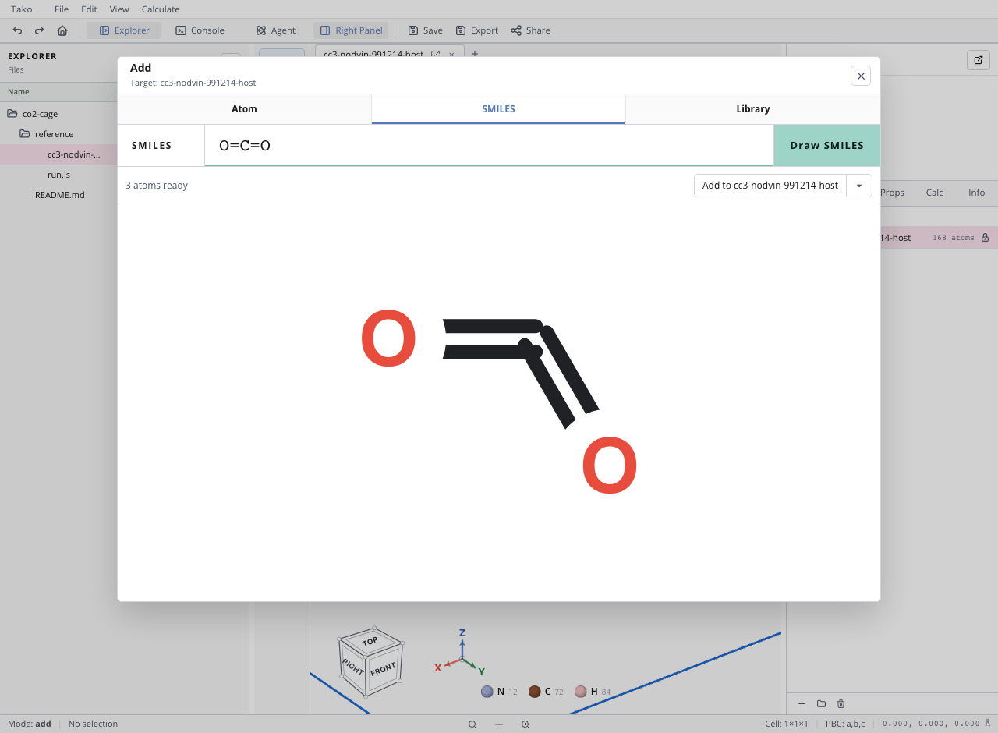This screenshot has width=998, height=733.
Task: Click the TOP face of the view cube
Action: (x=370, y=642)
